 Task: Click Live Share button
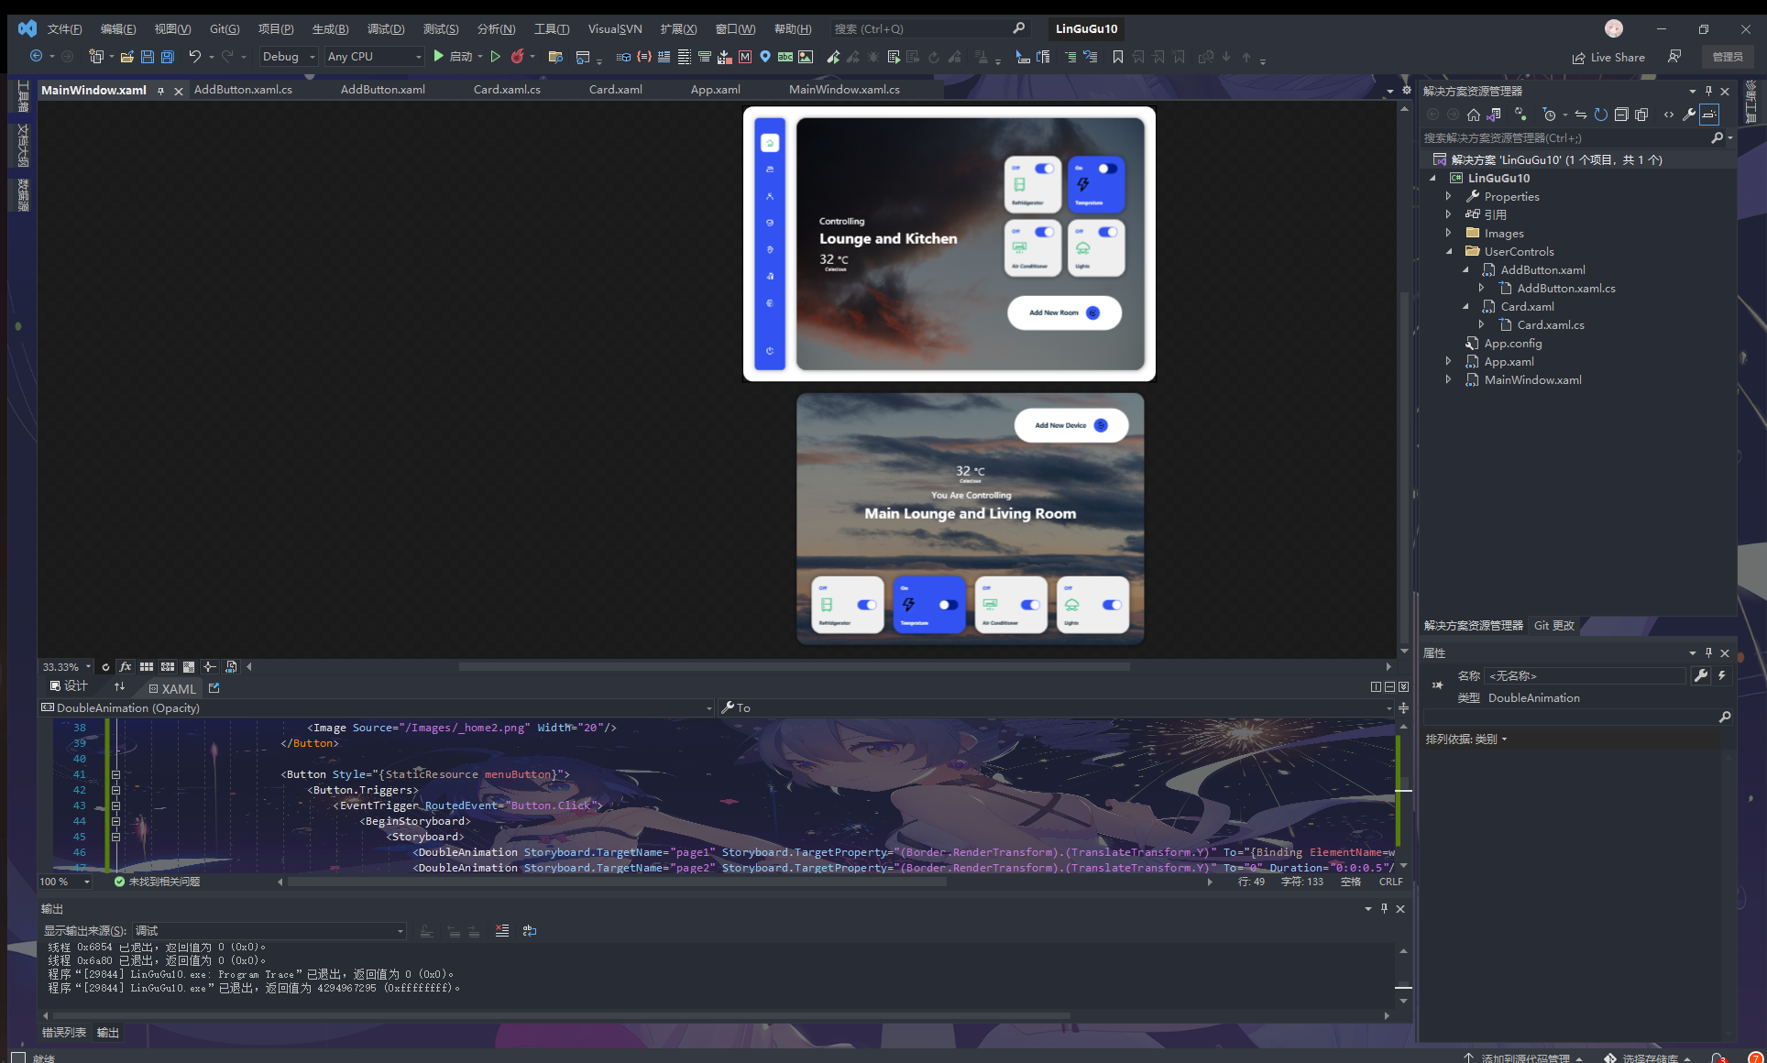pyautogui.click(x=1608, y=57)
